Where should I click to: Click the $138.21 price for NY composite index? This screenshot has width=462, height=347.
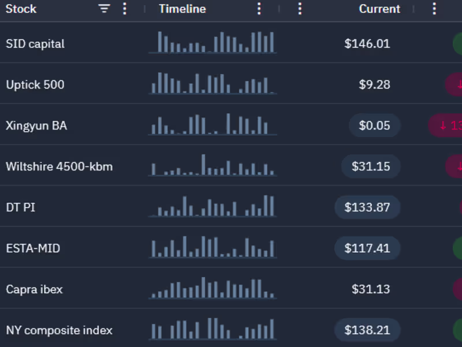(x=367, y=330)
